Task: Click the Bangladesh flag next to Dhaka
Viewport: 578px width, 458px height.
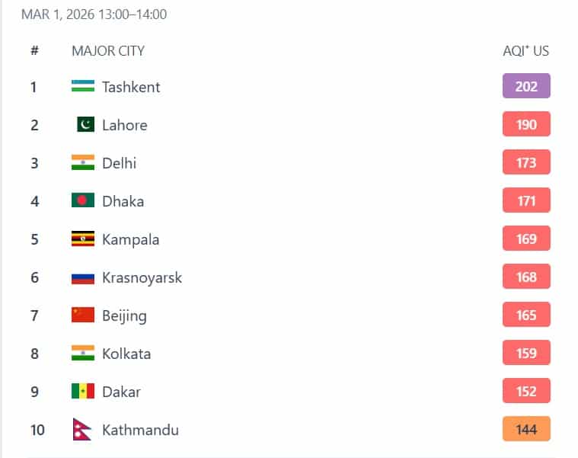Action: [x=83, y=200]
